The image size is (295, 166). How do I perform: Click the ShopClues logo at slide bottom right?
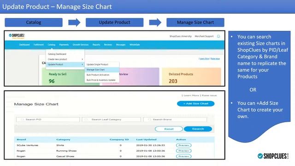coord(273,156)
